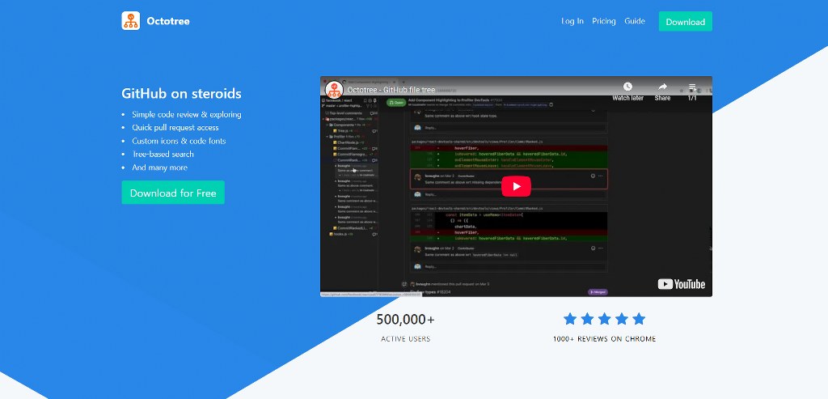Viewport: 828px width, 399px height.
Task: Click the Octotree logo icon
Action: coord(130,21)
